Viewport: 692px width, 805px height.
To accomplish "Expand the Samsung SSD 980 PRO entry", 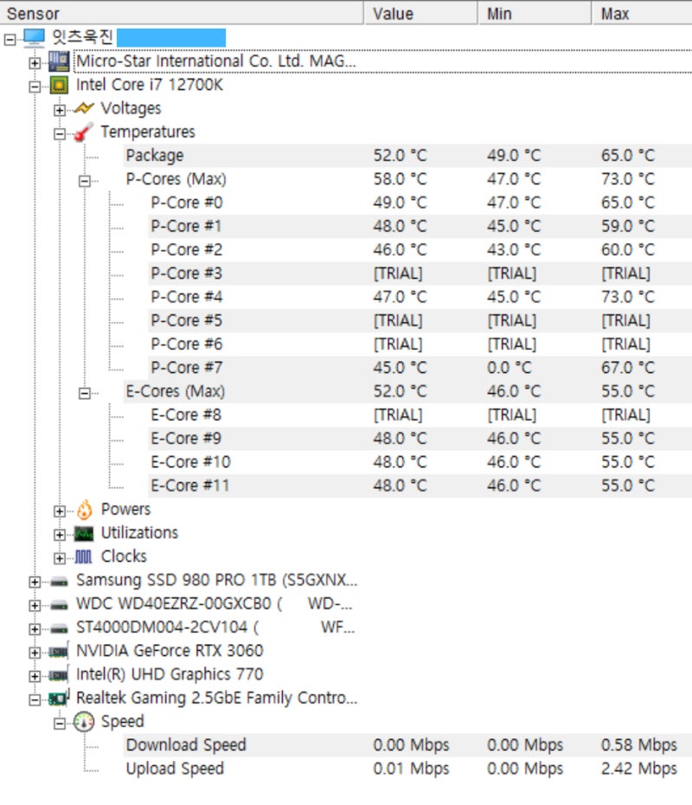I will (x=35, y=581).
